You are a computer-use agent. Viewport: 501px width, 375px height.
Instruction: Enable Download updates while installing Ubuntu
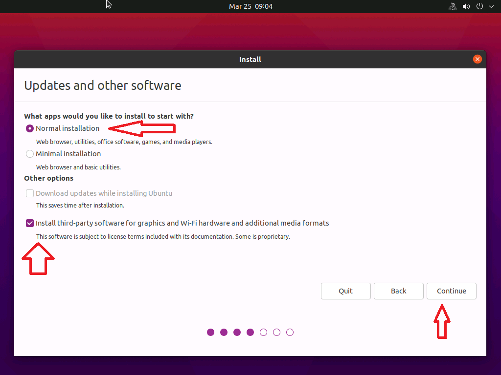[30, 193]
